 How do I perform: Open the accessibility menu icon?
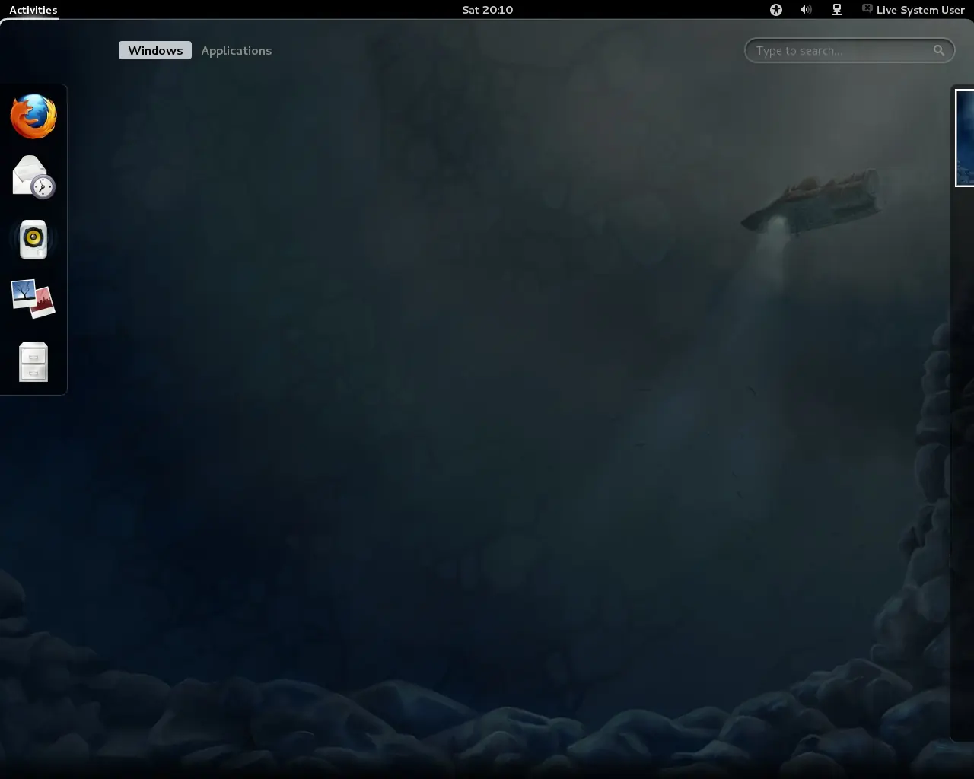click(776, 10)
